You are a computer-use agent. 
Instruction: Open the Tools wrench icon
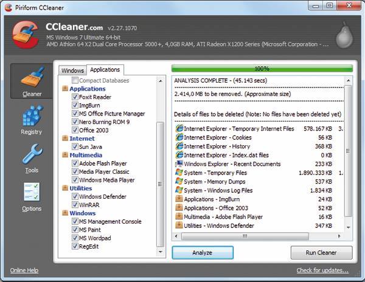point(32,157)
